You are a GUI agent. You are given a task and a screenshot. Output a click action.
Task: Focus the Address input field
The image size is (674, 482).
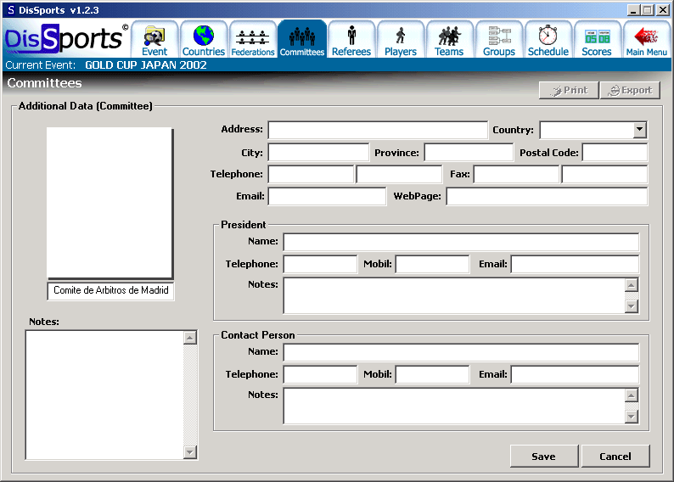(378, 130)
